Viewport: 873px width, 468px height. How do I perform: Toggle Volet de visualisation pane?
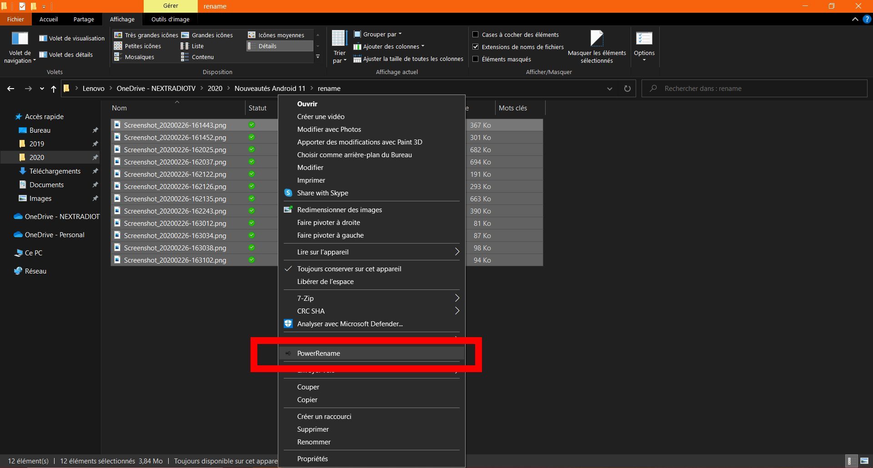tap(72, 38)
